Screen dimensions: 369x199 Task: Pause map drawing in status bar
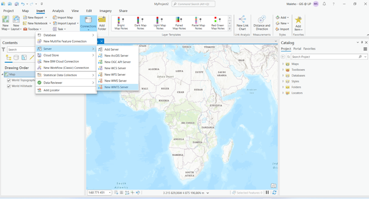tap(267, 193)
